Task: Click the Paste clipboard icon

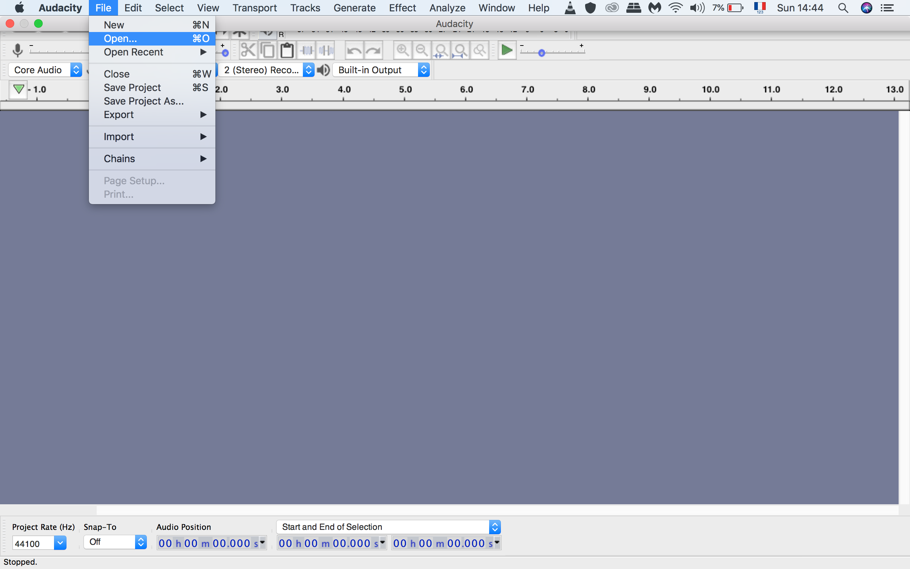Action: pos(287,50)
